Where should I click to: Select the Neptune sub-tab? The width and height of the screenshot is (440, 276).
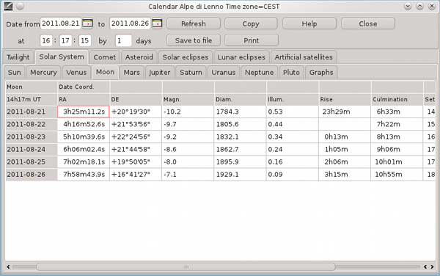click(260, 73)
